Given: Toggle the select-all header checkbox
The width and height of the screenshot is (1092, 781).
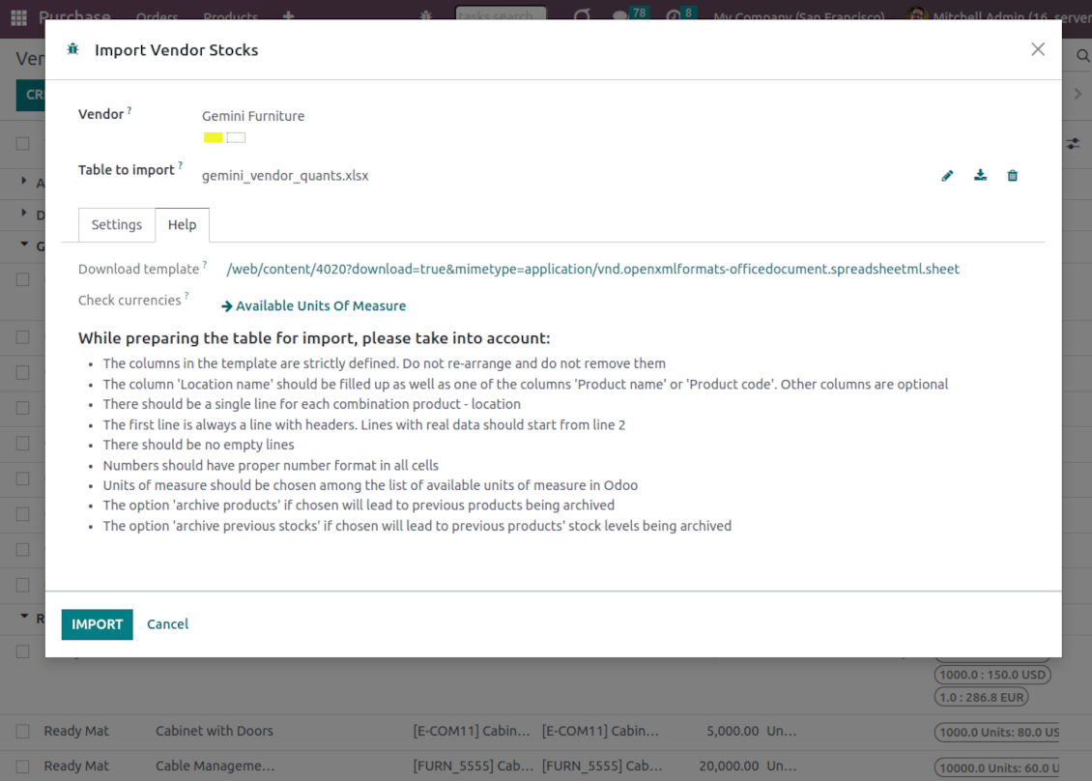Looking at the screenshot, I should coord(23,143).
